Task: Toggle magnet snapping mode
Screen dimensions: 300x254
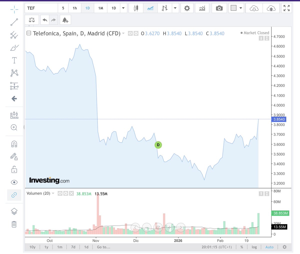Action: (x=14, y=144)
